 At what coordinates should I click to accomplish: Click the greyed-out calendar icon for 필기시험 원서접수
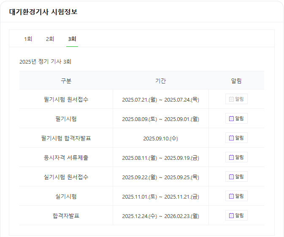click(x=231, y=99)
